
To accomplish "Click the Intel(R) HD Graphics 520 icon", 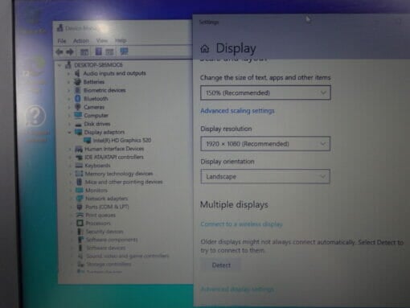I will point(88,140).
